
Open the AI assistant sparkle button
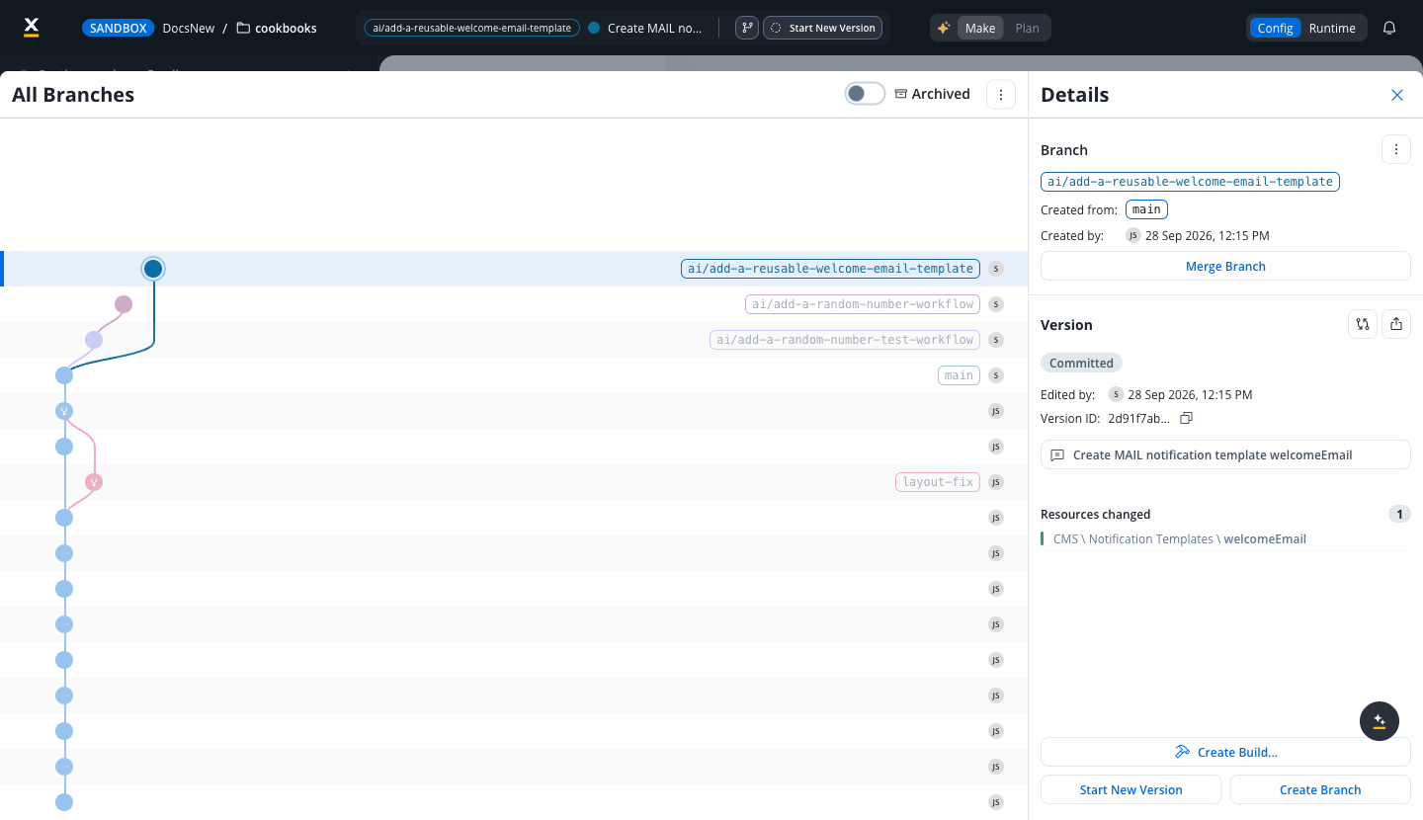pos(1380,721)
